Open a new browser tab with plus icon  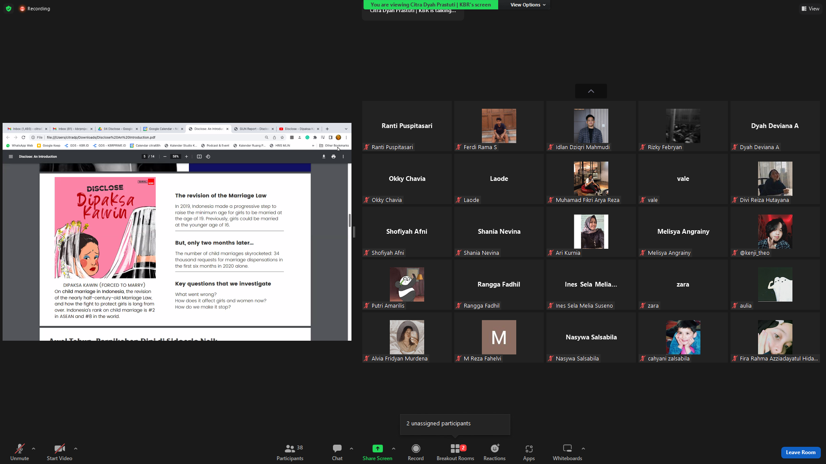(x=327, y=129)
